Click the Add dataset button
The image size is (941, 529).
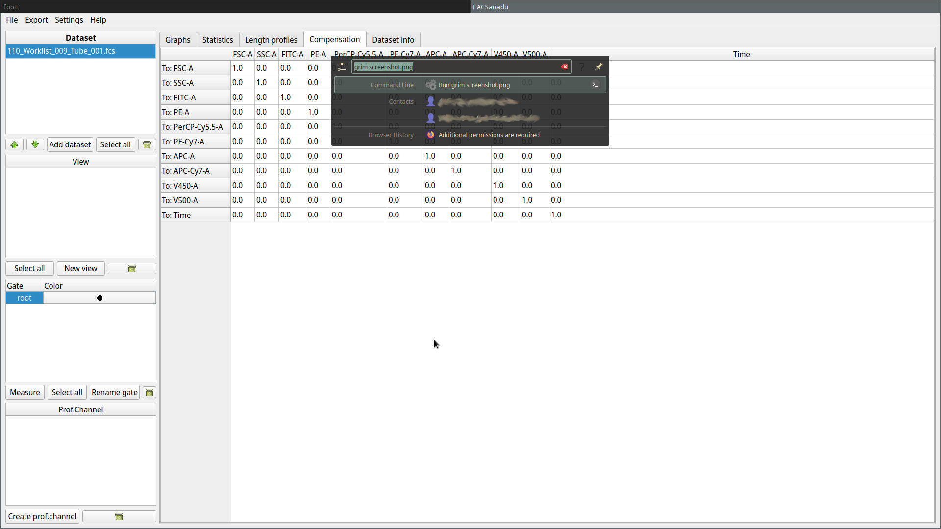tap(70, 144)
